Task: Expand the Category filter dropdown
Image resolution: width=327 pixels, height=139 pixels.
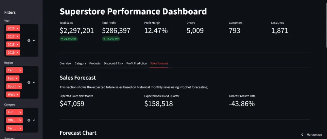Action: pyautogui.click(x=34, y=120)
